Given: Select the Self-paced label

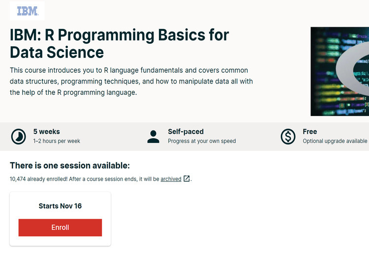Looking at the screenshot, I should point(185,132).
